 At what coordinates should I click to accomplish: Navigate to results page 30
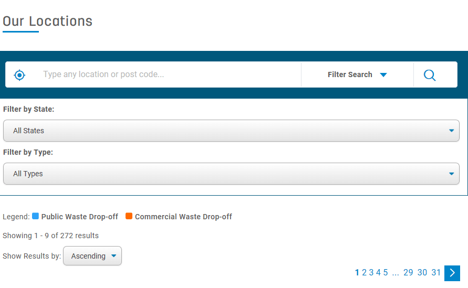point(422,272)
